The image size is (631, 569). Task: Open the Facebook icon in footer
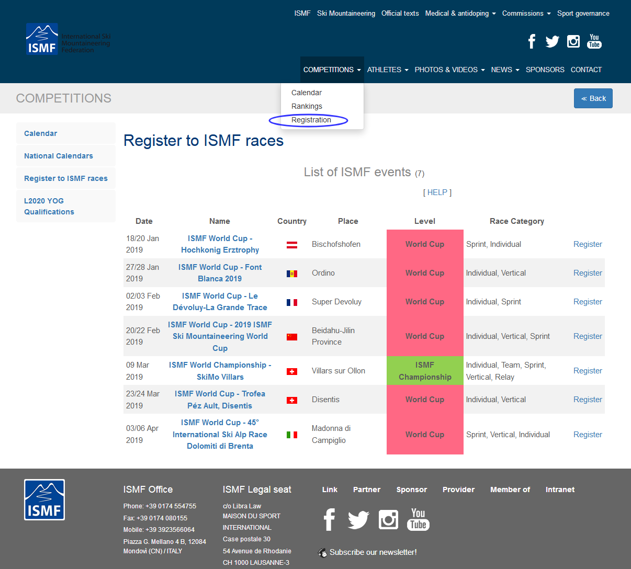point(329,520)
